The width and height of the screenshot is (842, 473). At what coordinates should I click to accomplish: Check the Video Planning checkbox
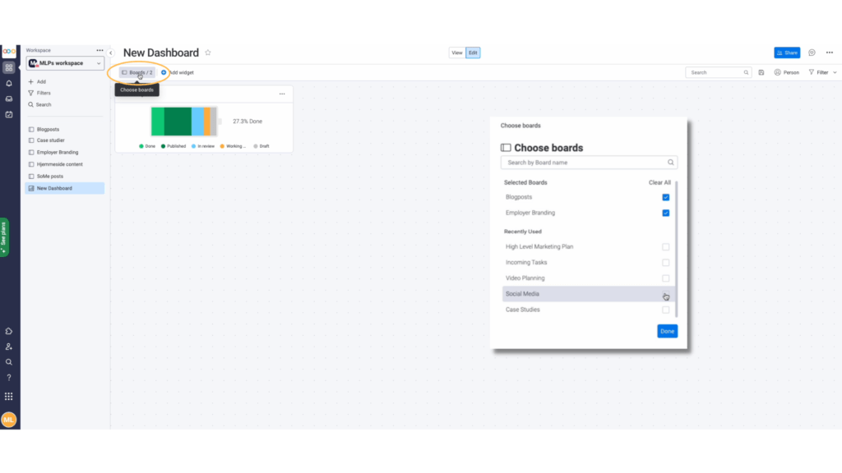point(665,278)
